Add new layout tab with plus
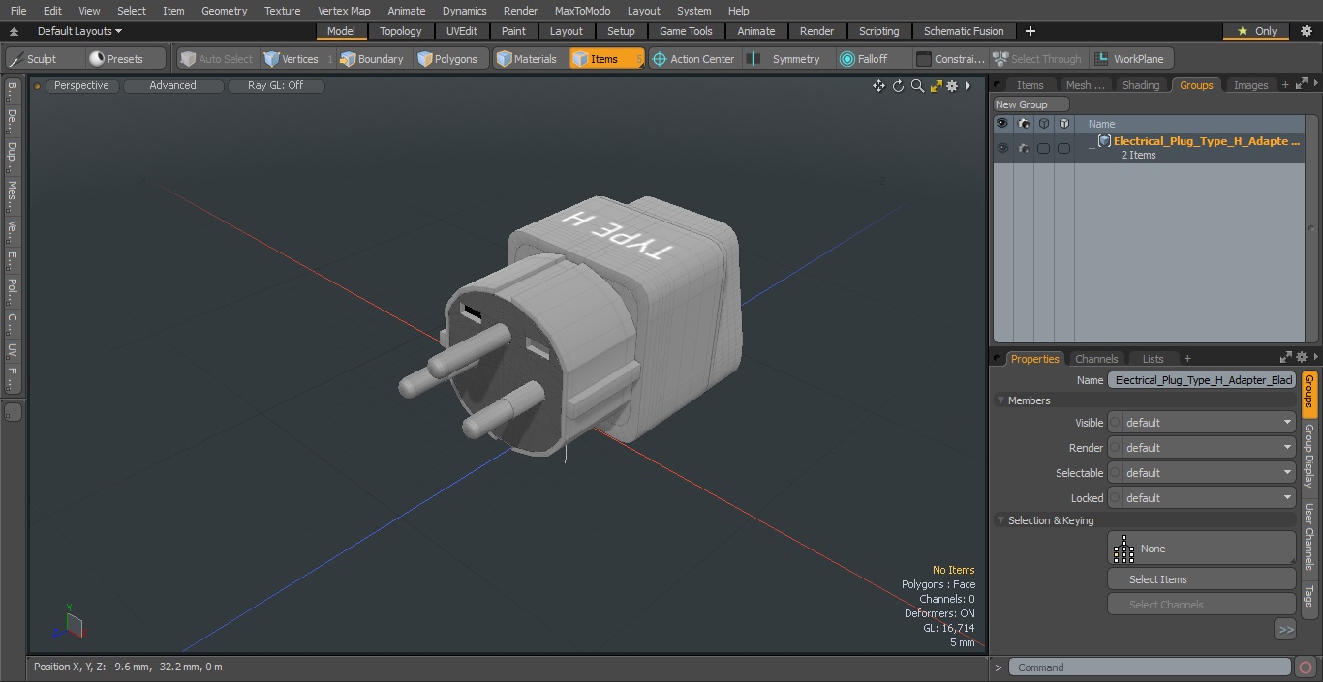Image resolution: width=1323 pixels, height=682 pixels. 1031,31
